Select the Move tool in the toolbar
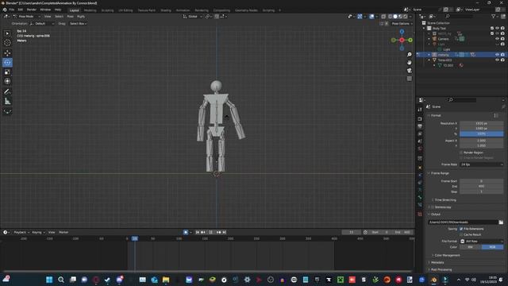The height and width of the screenshot is (286, 508). (x=7, y=53)
